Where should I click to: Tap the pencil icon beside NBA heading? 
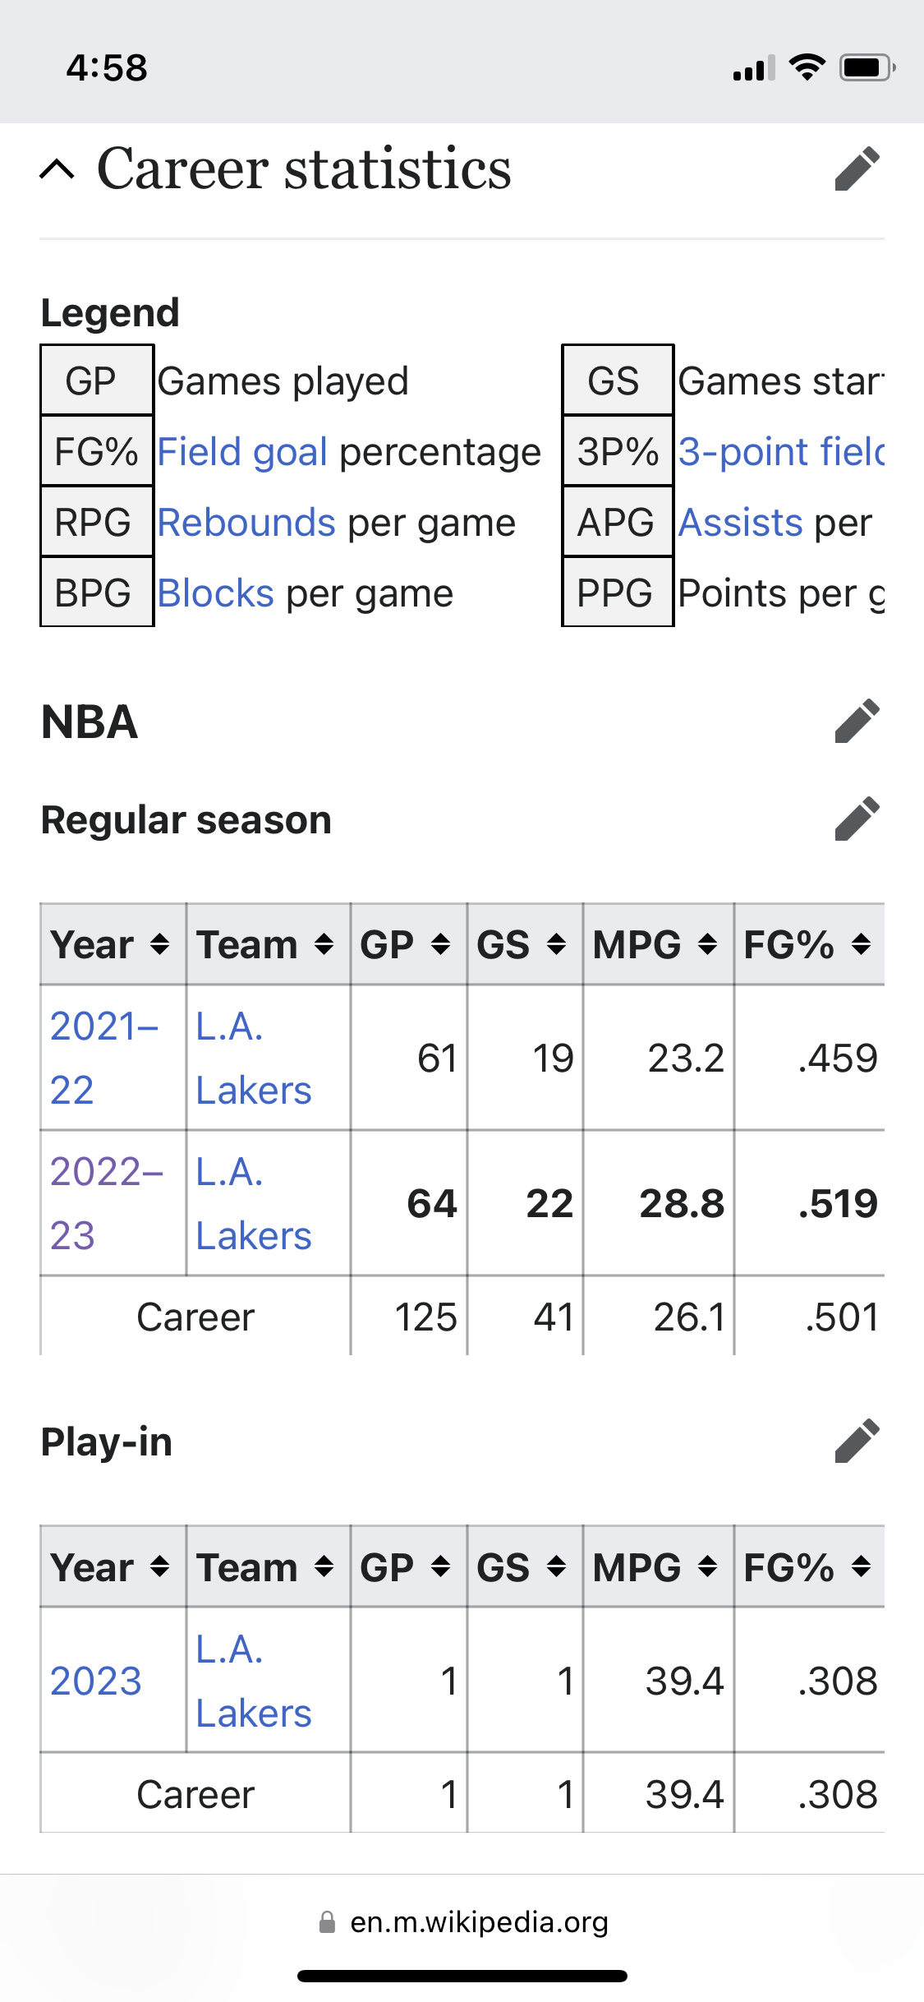coord(857,722)
